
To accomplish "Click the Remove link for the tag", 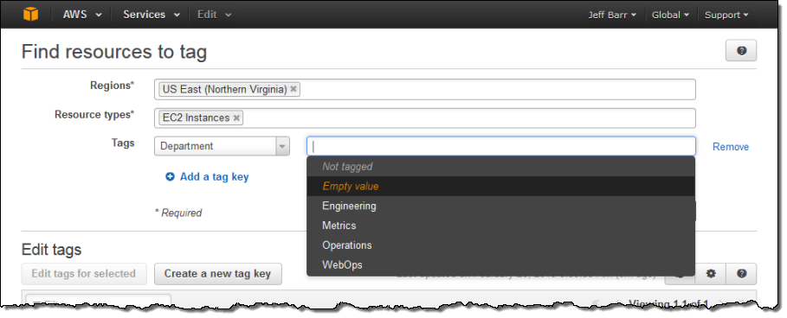I will 730,147.
